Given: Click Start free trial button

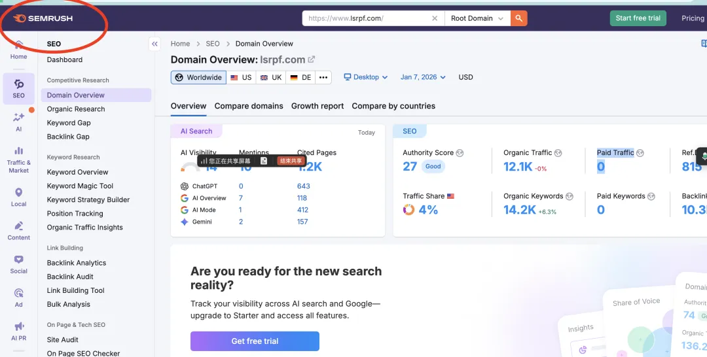Looking at the screenshot, I should tap(638, 18).
